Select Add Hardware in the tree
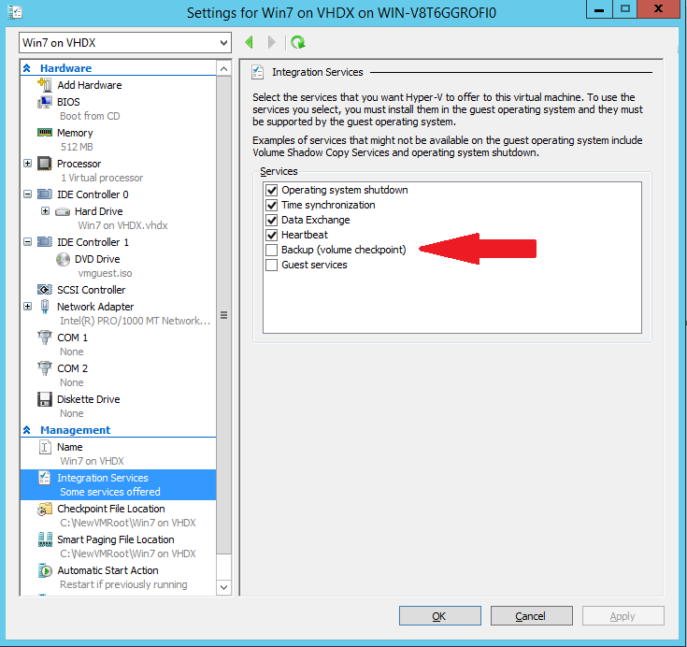The image size is (687, 647). tap(90, 85)
